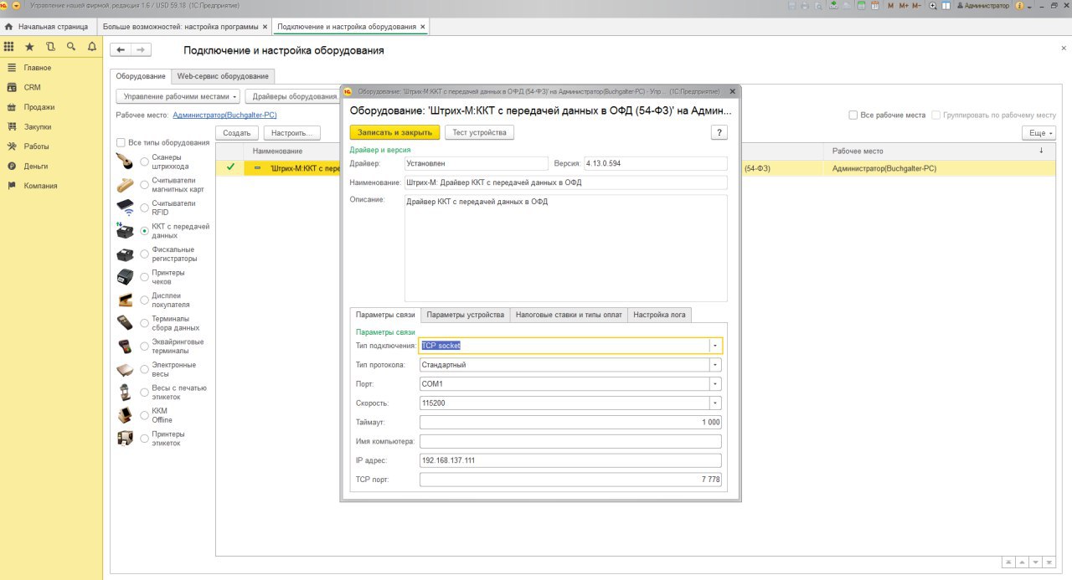Click the Электронные весы scale icon
Image resolution: width=1072 pixels, height=580 pixels.
(x=125, y=369)
